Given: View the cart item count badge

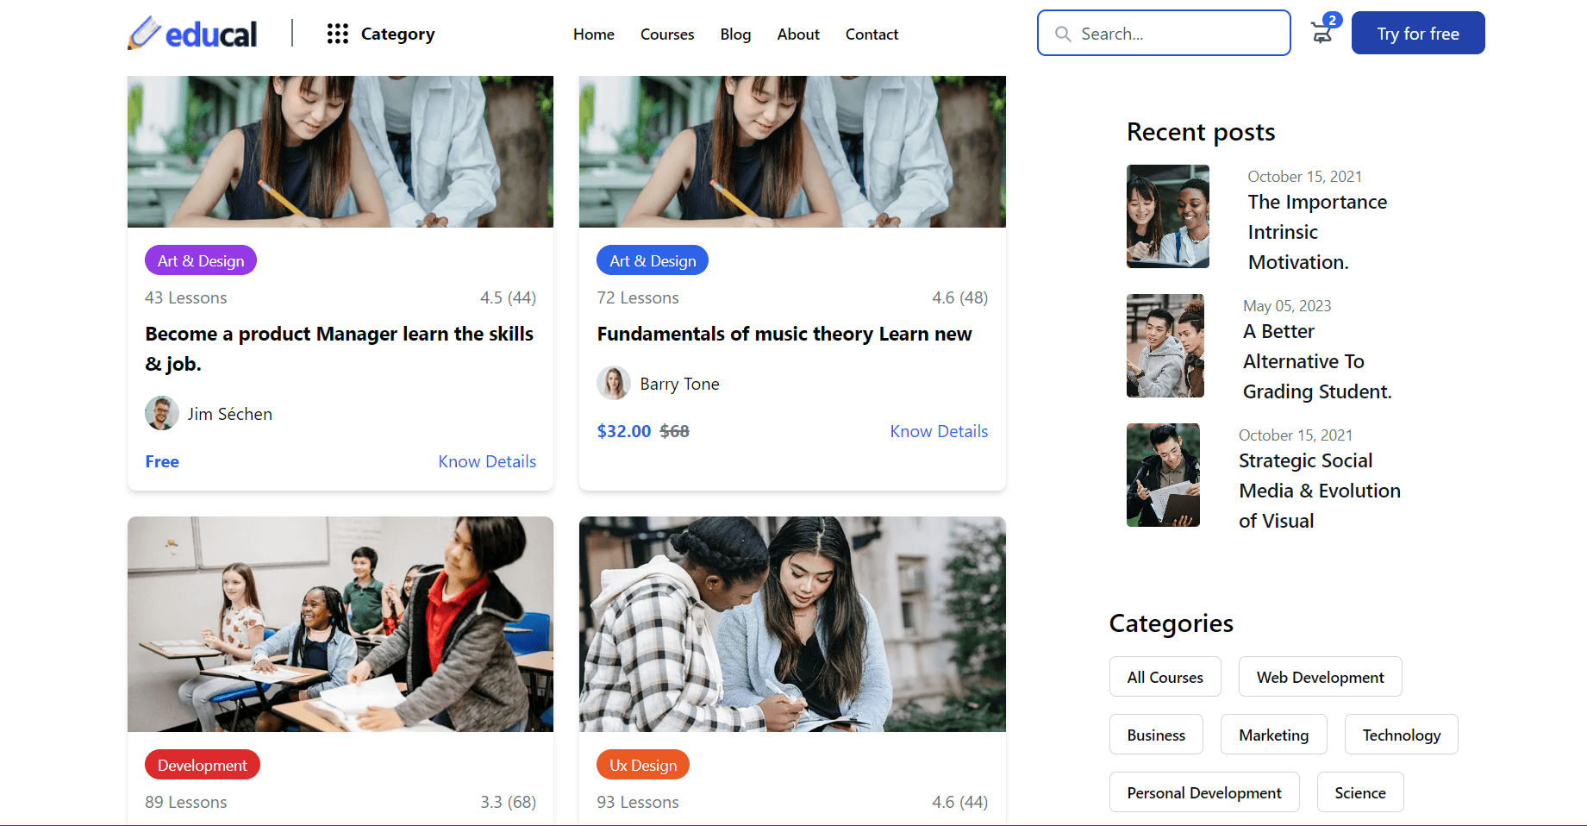Looking at the screenshot, I should (1333, 18).
